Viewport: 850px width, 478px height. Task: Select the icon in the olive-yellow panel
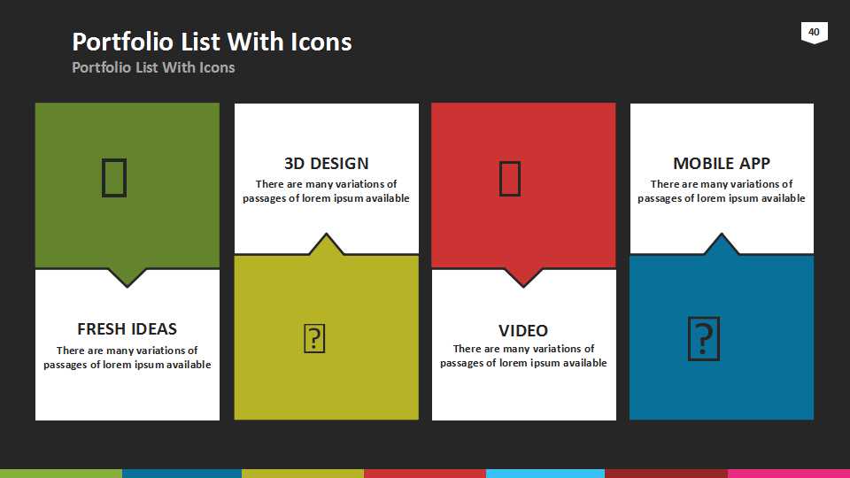[314, 338]
